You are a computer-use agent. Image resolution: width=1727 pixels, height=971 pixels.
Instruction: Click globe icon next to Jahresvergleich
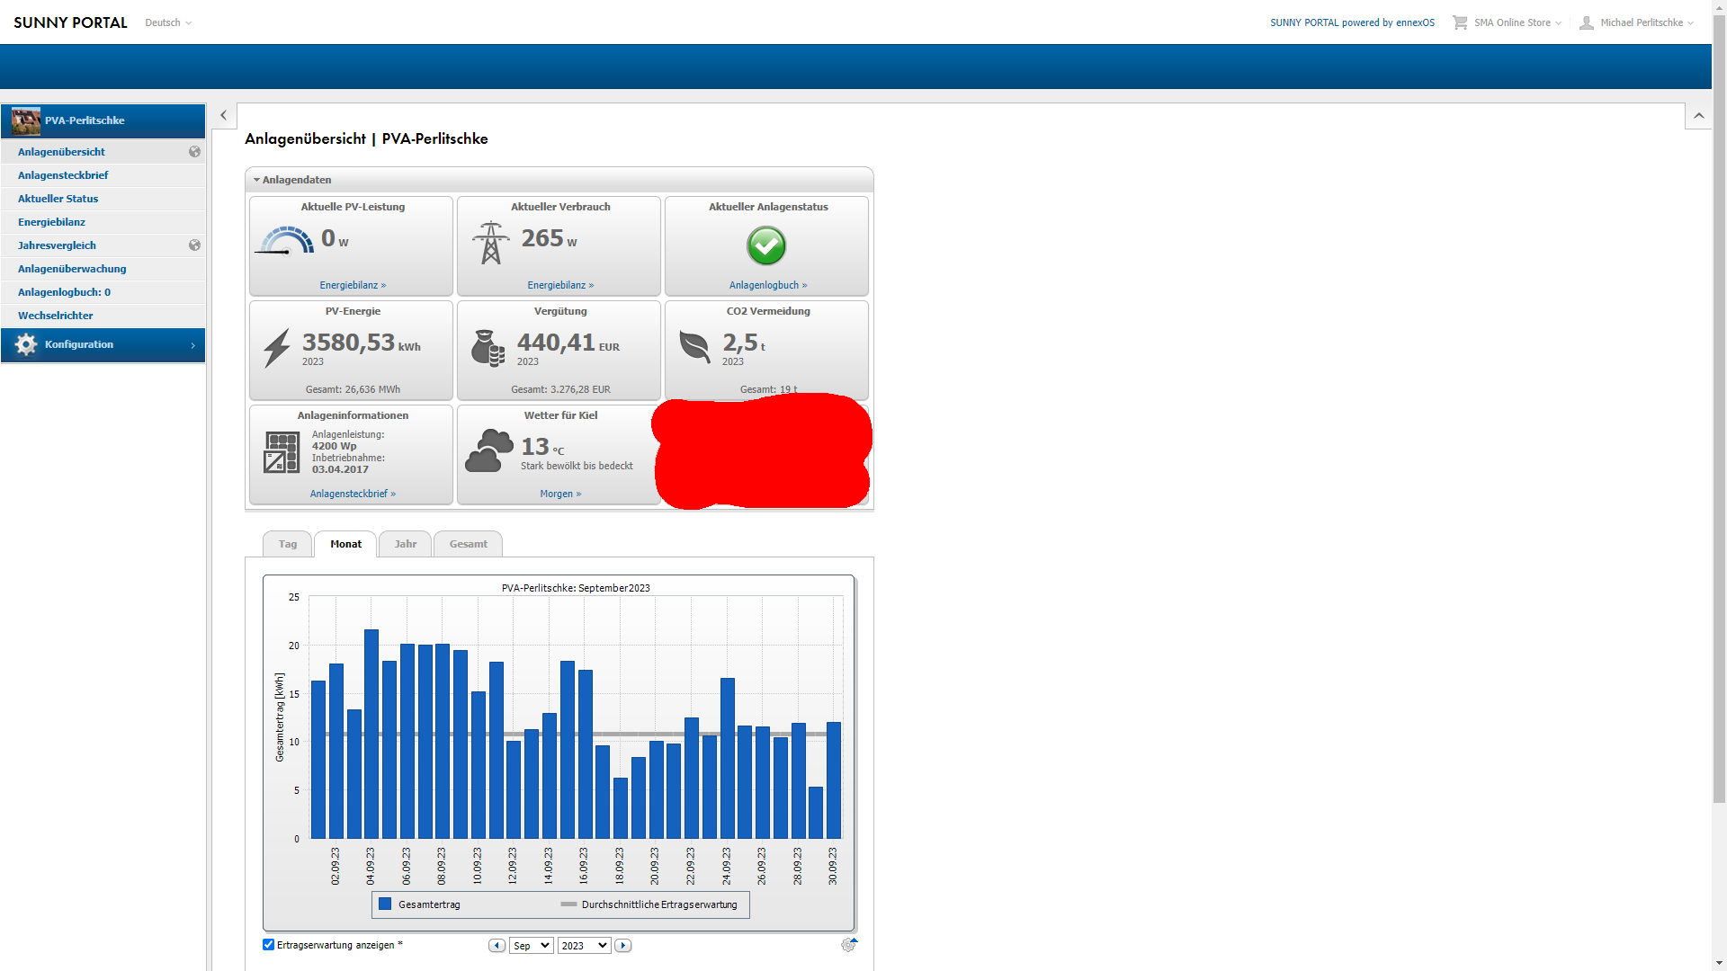pos(194,245)
